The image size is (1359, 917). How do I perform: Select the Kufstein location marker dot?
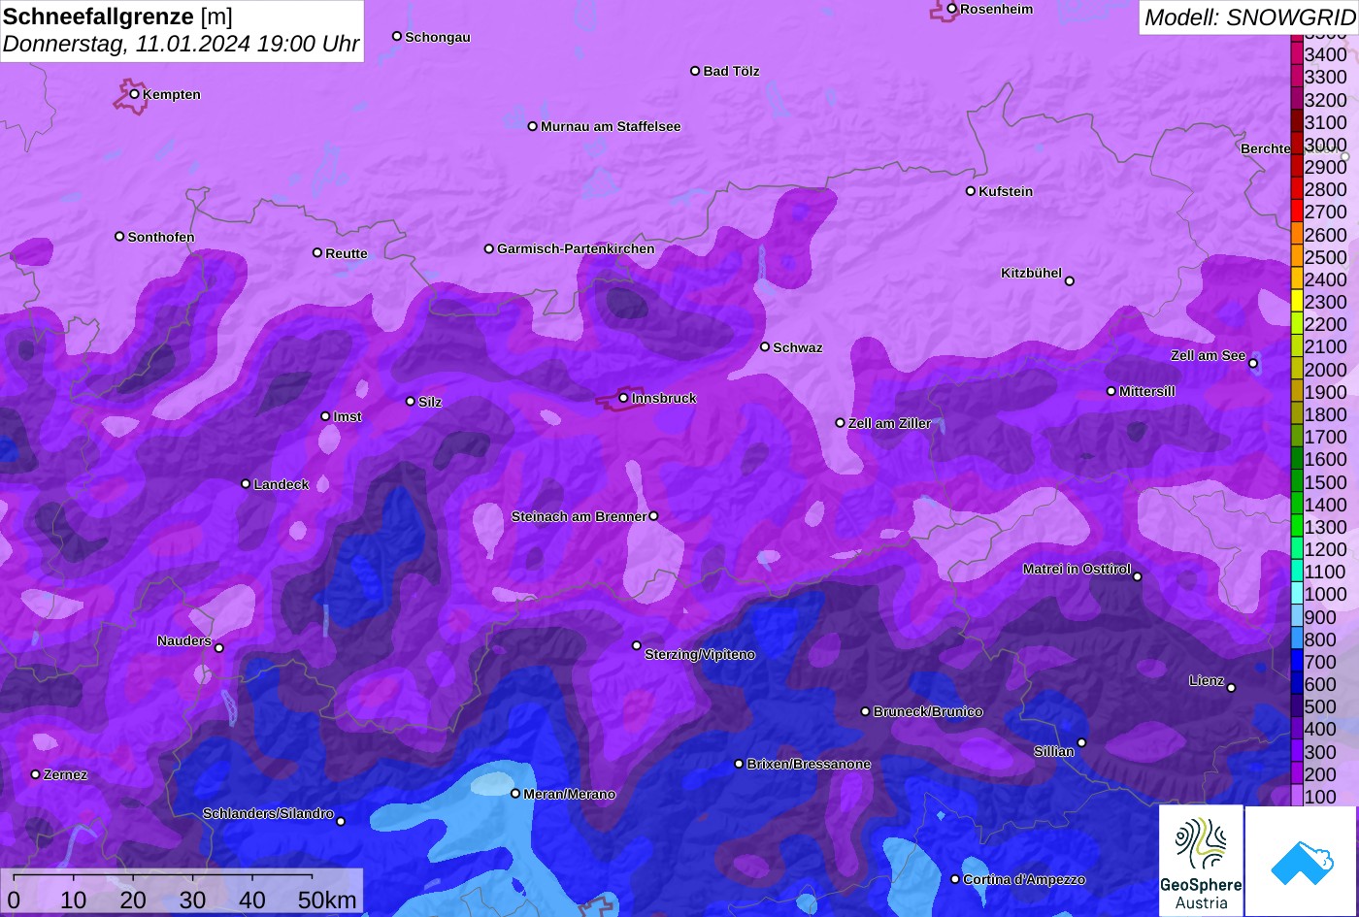click(x=970, y=191)
